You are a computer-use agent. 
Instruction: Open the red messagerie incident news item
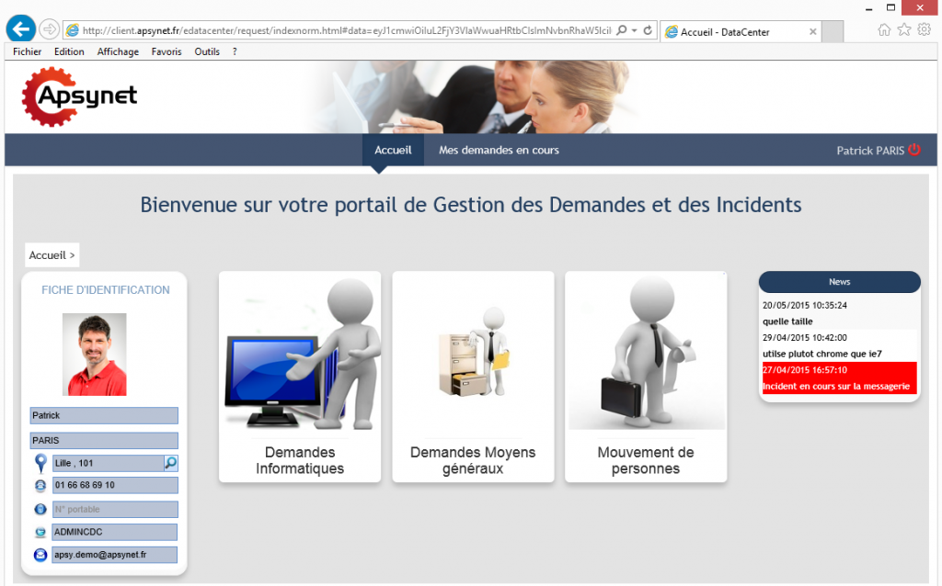pyautogui.click(x=839, y=378)
